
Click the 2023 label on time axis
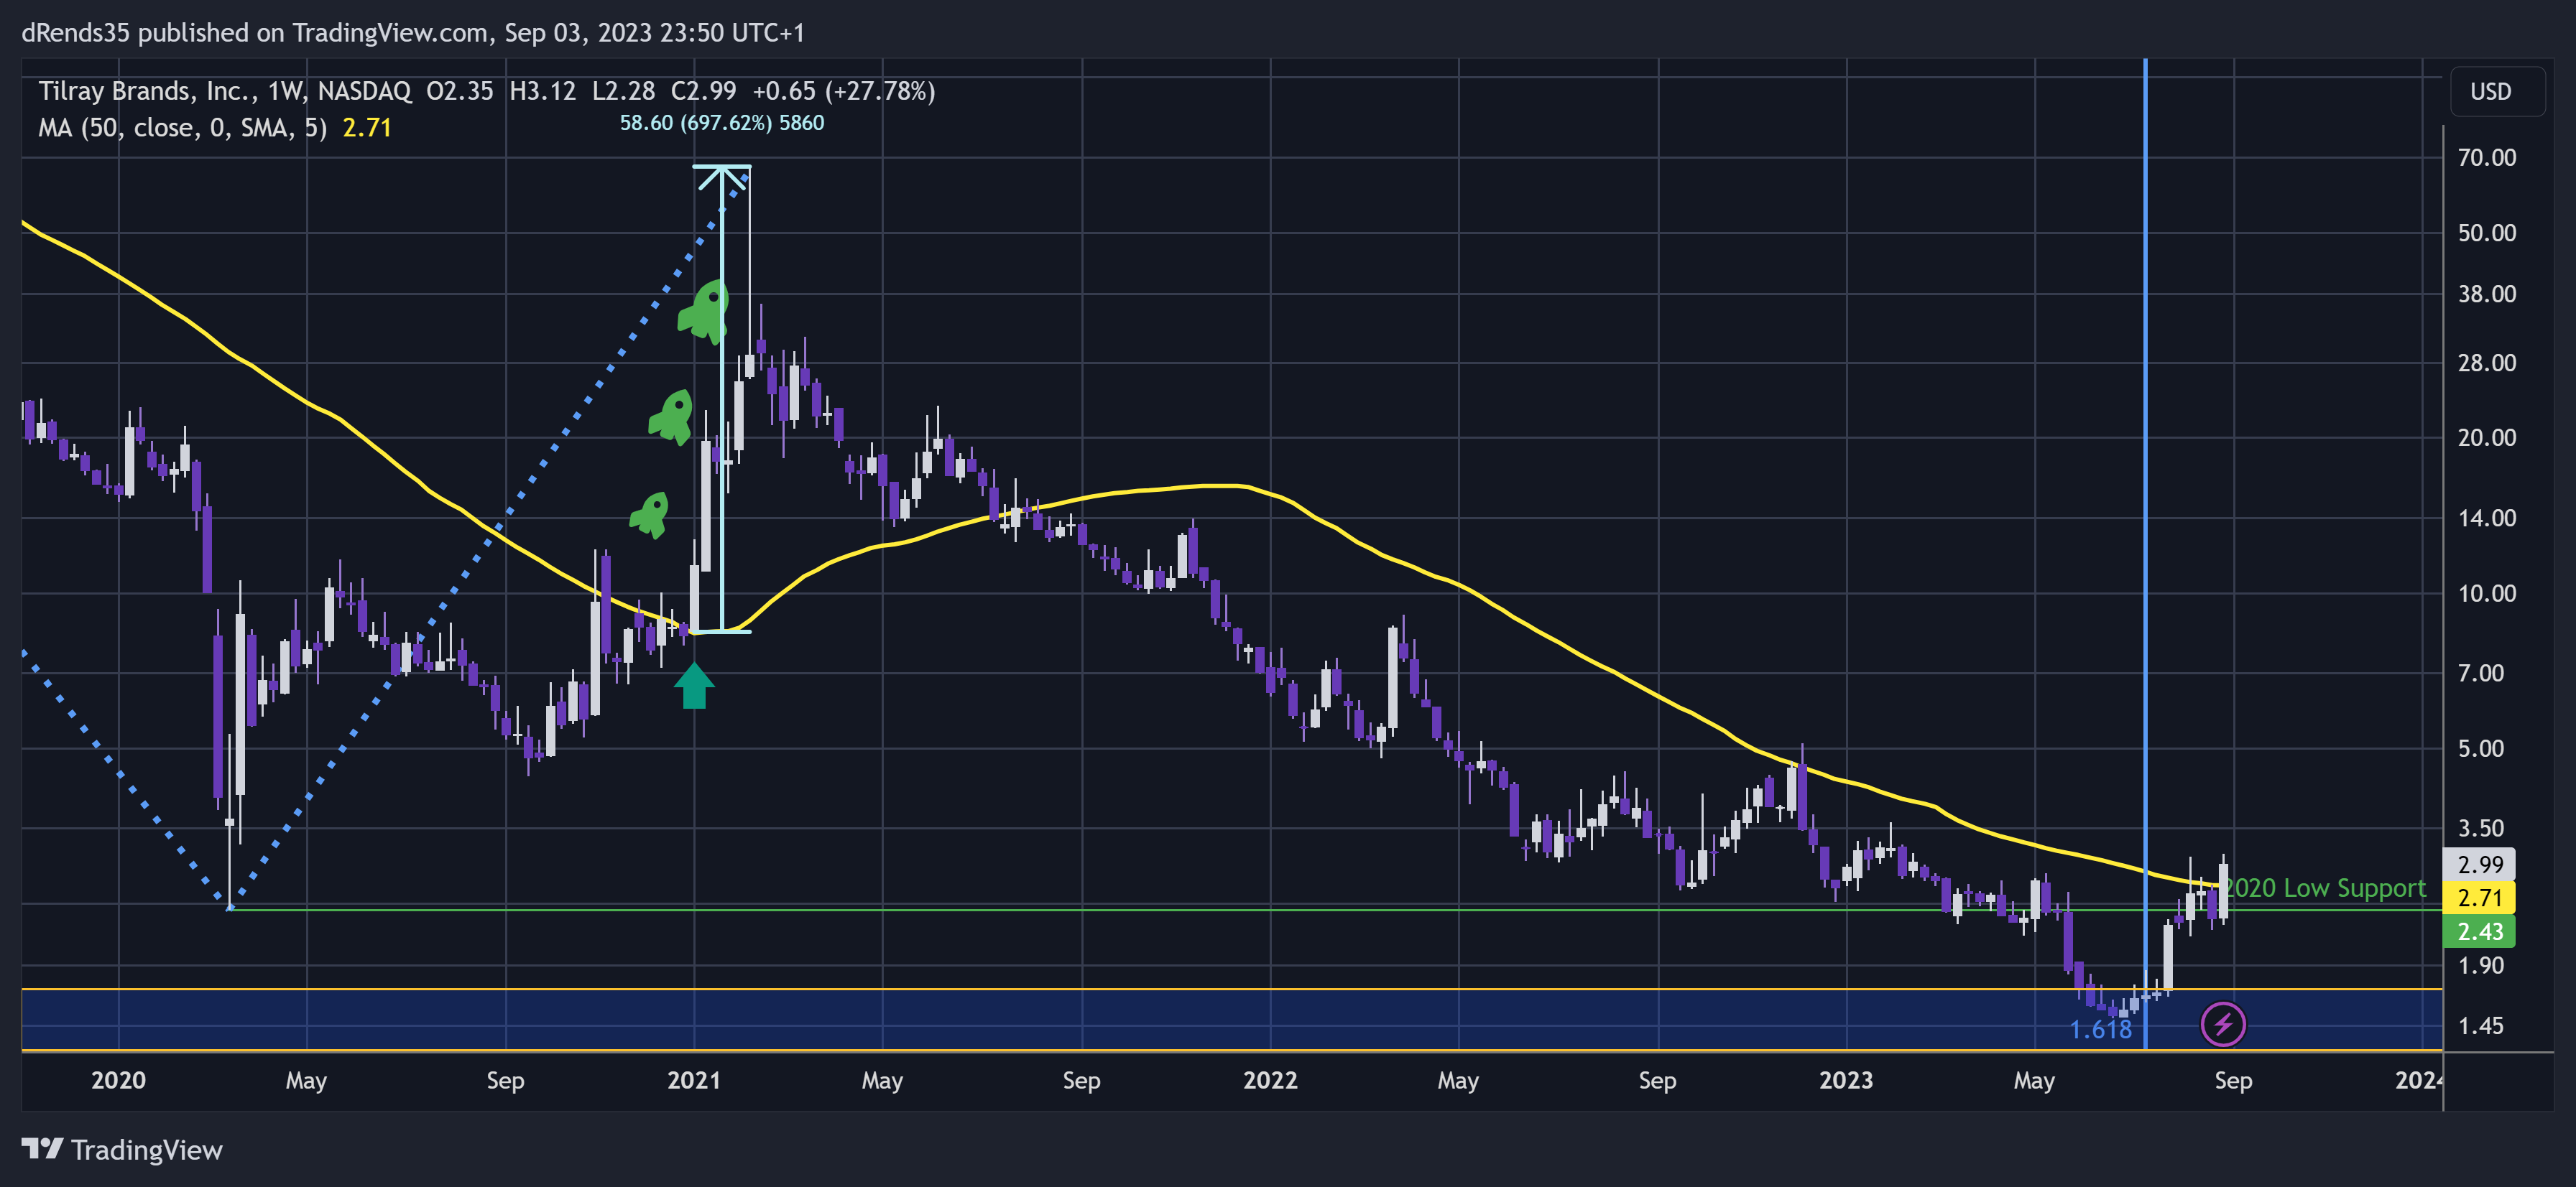pyautogui.click(x=1846, y=1080)
